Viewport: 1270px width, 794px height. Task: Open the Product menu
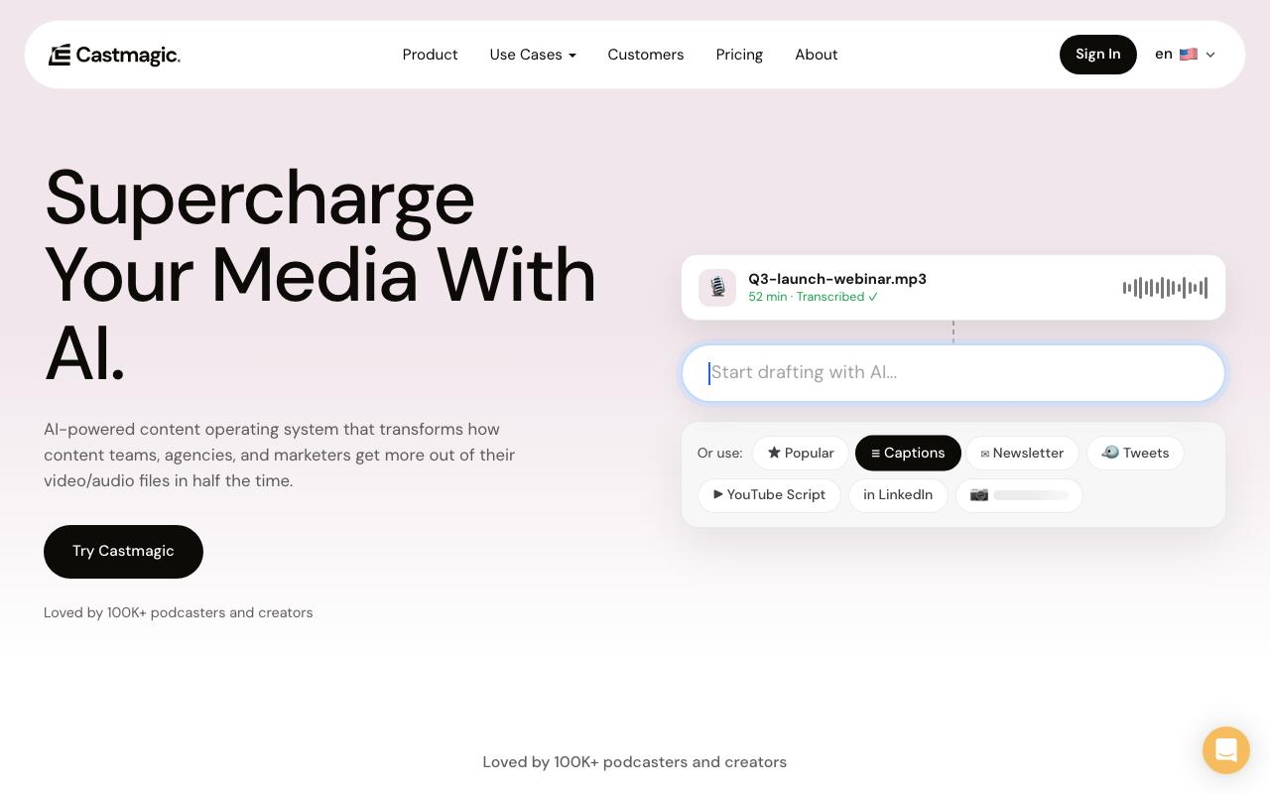point(430,55)
